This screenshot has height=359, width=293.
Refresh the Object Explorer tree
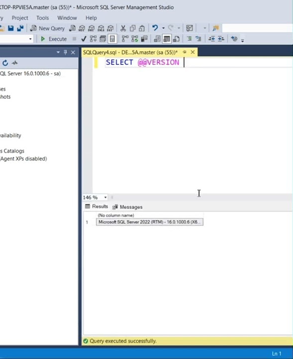5,63
